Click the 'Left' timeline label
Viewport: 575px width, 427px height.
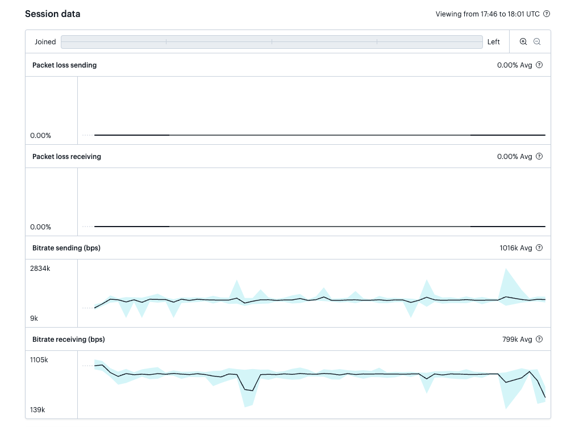[x=493, y=42]
